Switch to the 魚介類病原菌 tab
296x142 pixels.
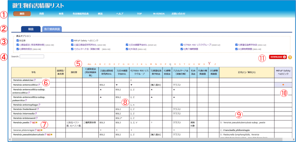pos(52,29)
